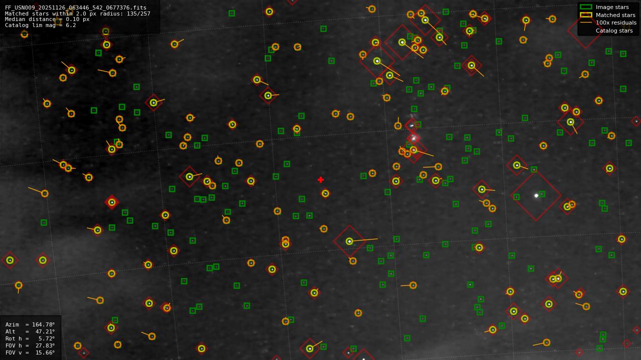Image resolution: width=641 pixels, height=360 pixels.
Task: Click the green square Image stars legend icon
Action: 586,7
